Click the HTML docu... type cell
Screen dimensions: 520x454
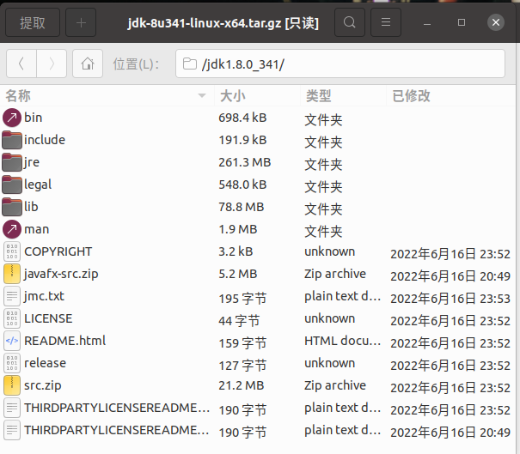(x=342, y=341)
